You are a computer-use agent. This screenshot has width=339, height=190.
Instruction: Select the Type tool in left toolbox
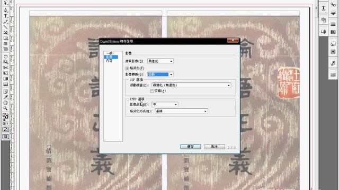[x=5, y=16]
